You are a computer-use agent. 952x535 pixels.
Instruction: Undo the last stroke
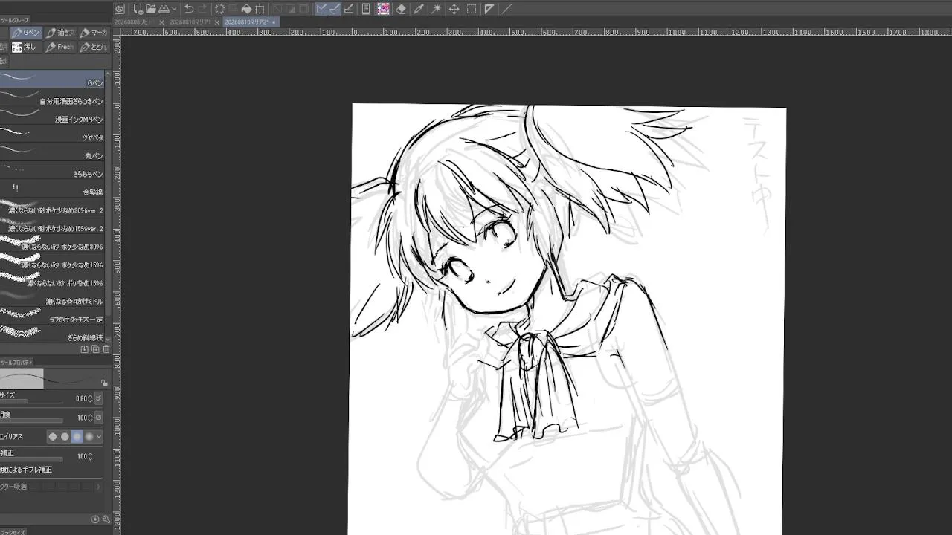tap(189, 9)
